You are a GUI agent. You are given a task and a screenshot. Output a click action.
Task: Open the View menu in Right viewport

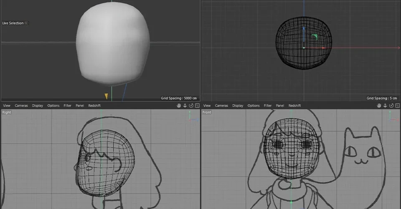tap(7, 105)
